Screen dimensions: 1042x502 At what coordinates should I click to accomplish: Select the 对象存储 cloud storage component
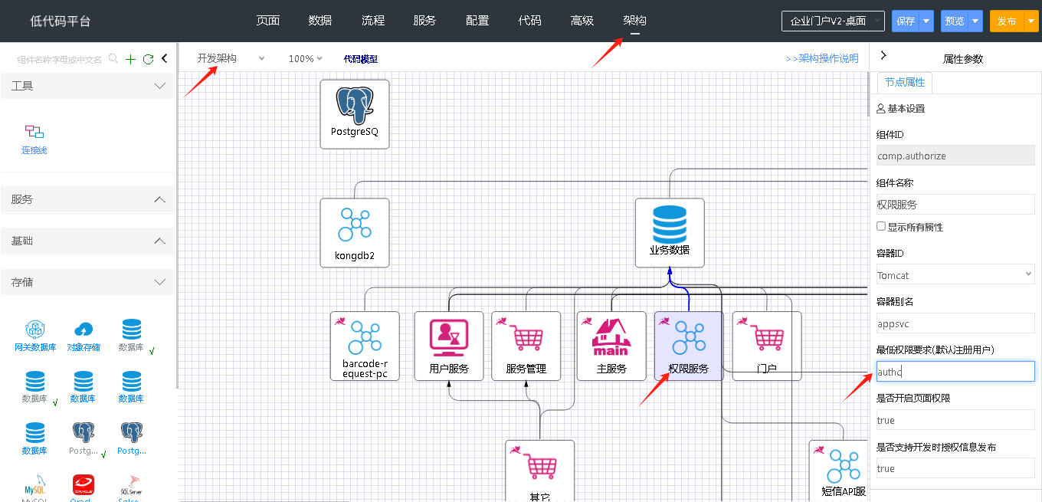pos(83,336)
